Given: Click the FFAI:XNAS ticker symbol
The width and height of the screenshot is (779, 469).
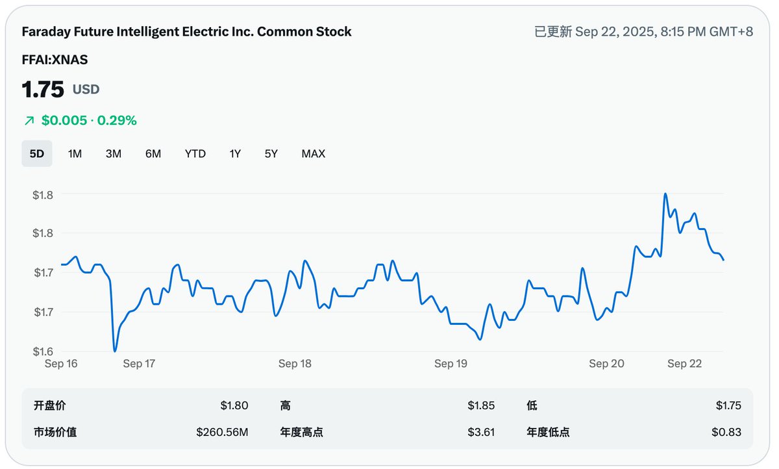Looking at the screenshot, I should click(x=55, y=60).
